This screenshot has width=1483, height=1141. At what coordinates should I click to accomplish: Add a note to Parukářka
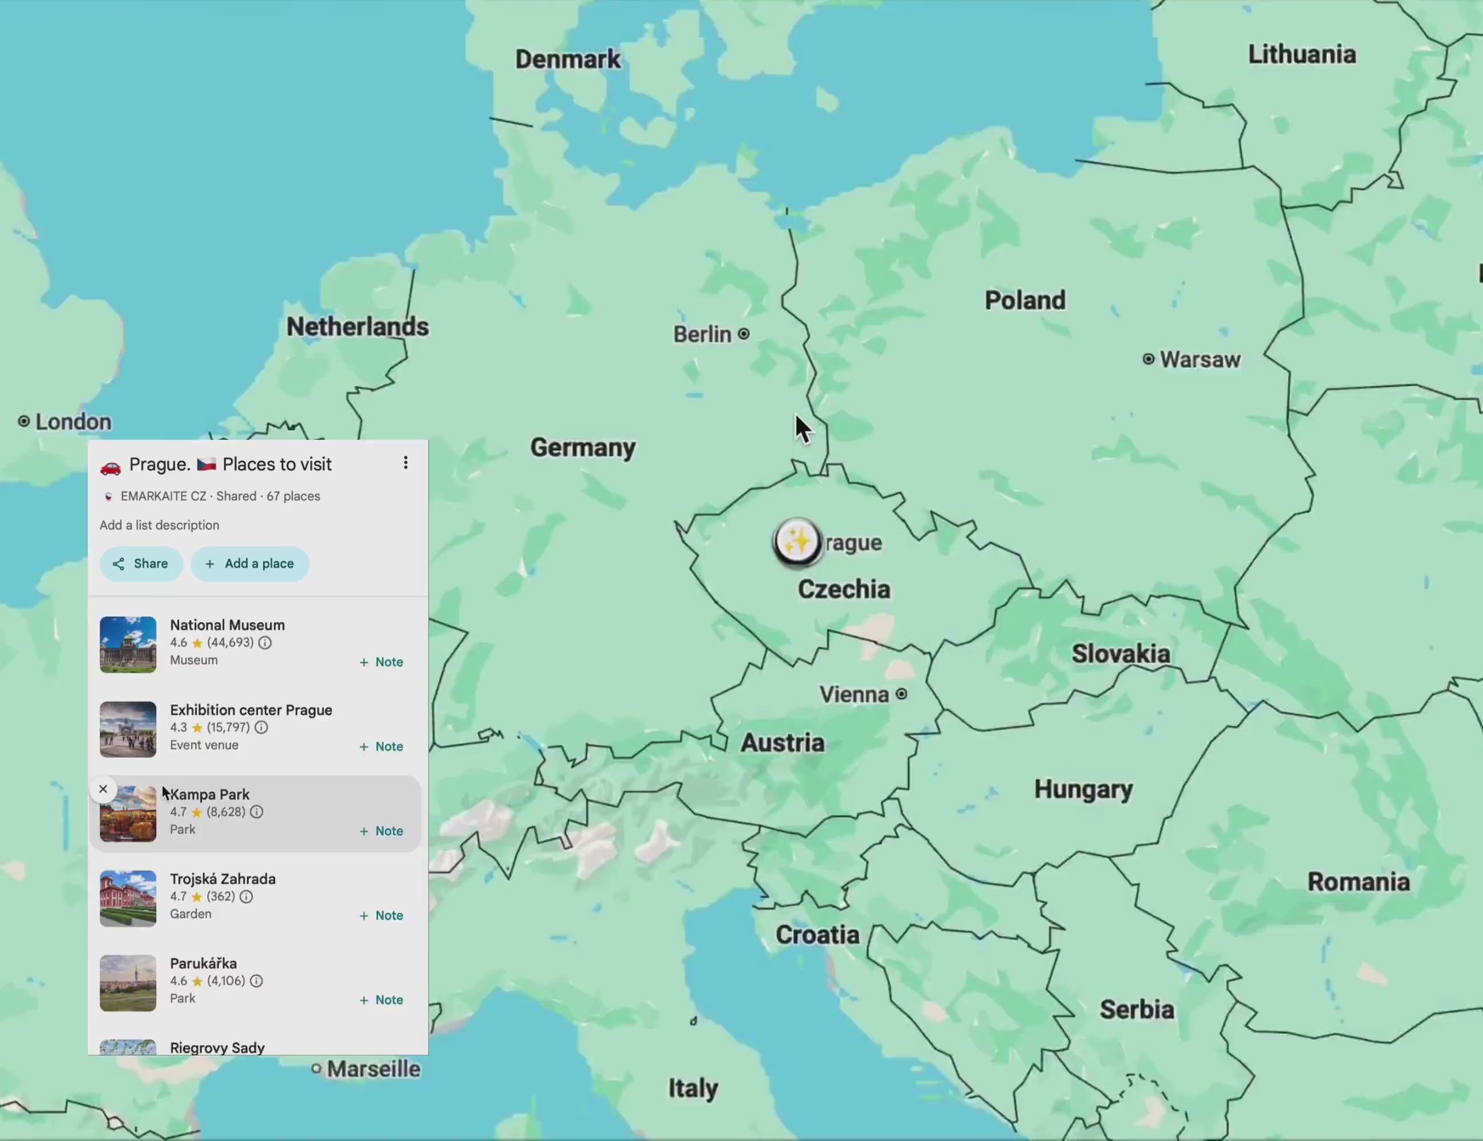pos(380,999)
